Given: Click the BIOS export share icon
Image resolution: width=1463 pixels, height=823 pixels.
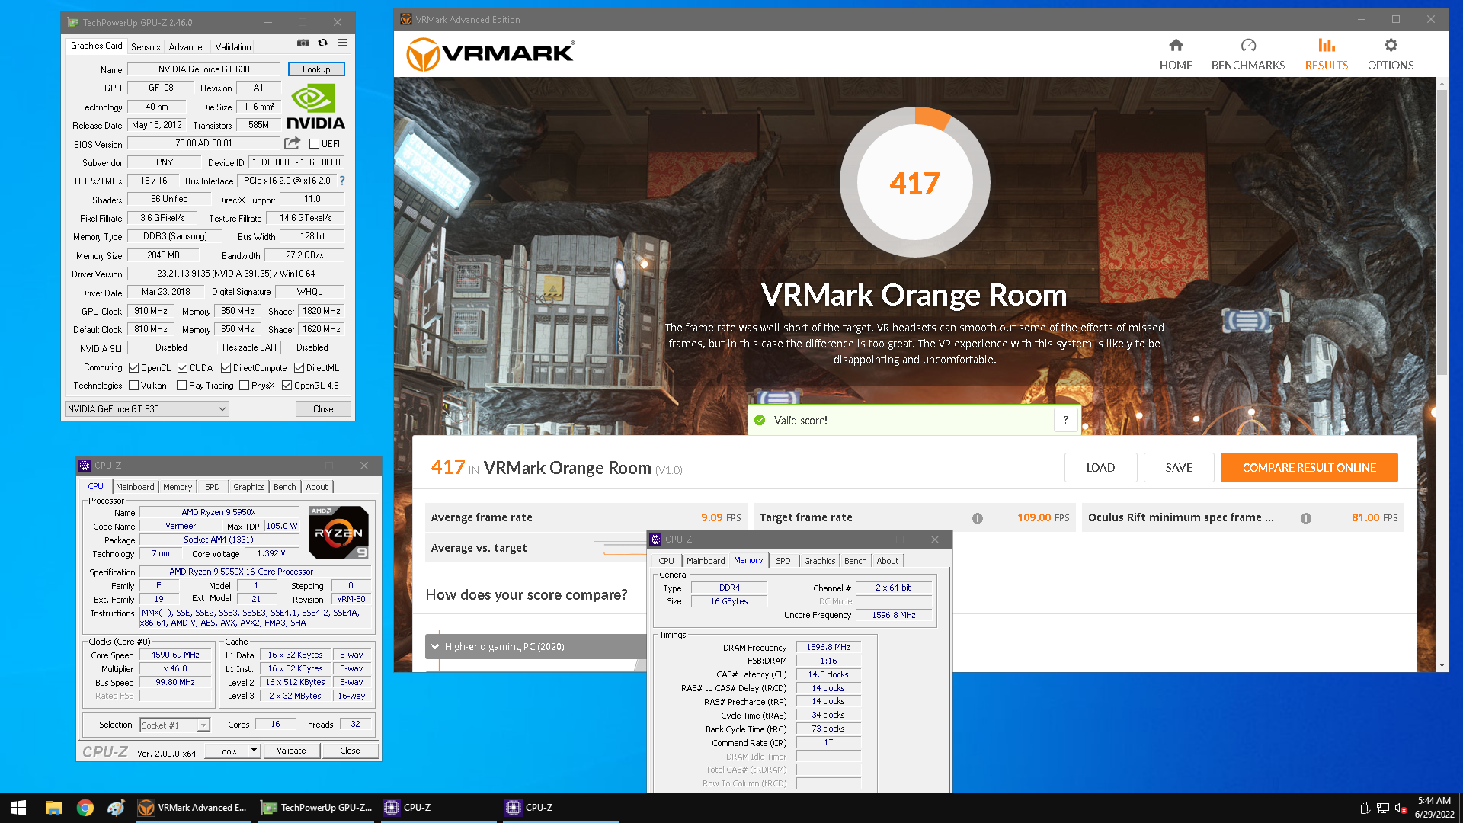Looking at the screenshot, I should 292,143.
